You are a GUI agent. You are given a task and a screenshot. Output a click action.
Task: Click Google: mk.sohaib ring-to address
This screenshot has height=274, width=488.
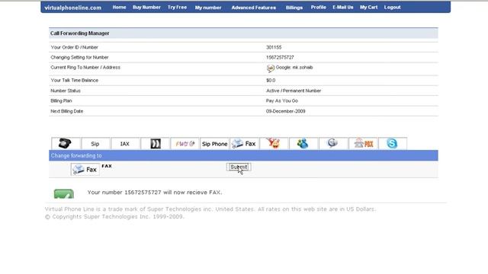pyautogui.click(x=294, y=68)
